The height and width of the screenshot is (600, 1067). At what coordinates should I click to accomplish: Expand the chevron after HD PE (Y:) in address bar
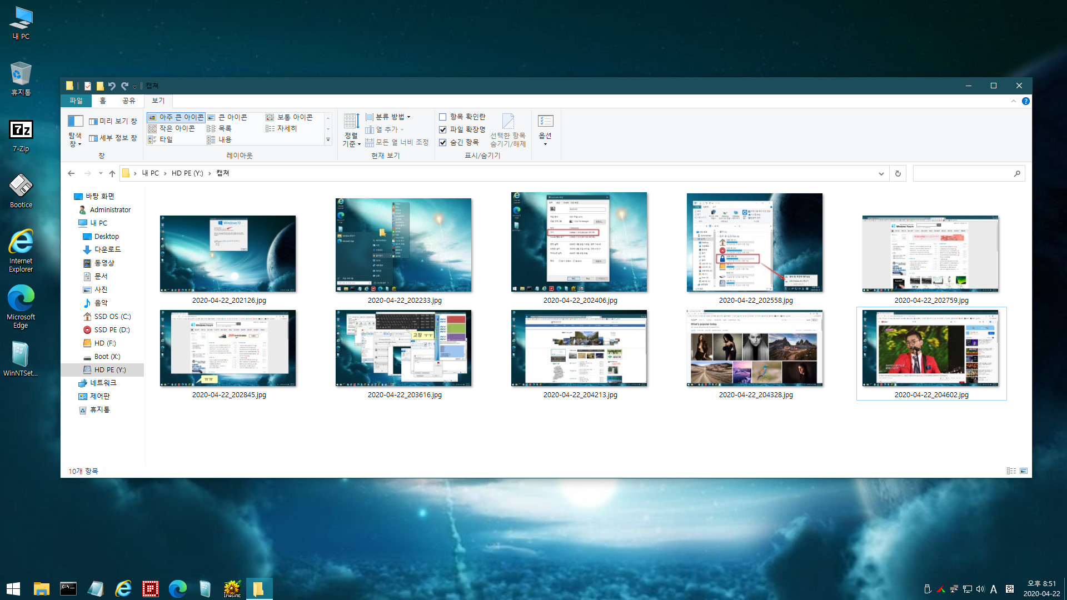point(210,173)
